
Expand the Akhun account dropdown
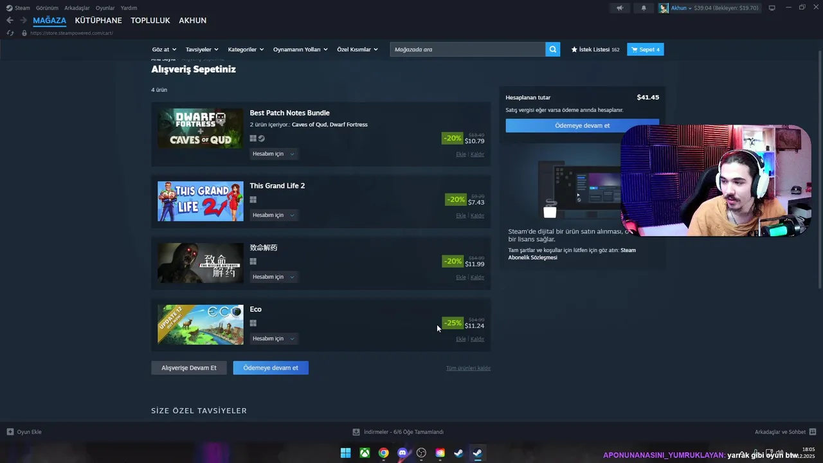pos(681,8)
